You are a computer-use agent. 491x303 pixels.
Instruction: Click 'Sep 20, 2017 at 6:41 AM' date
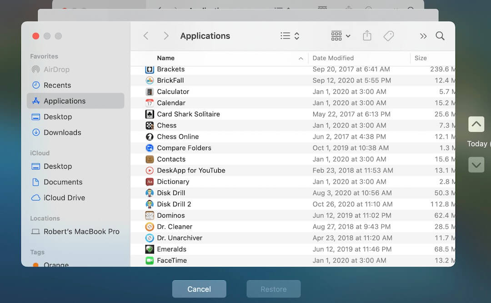point(351,69)
